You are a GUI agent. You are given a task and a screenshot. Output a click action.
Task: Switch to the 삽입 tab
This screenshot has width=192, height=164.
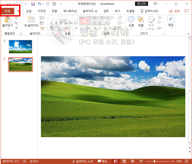point(29,11)
